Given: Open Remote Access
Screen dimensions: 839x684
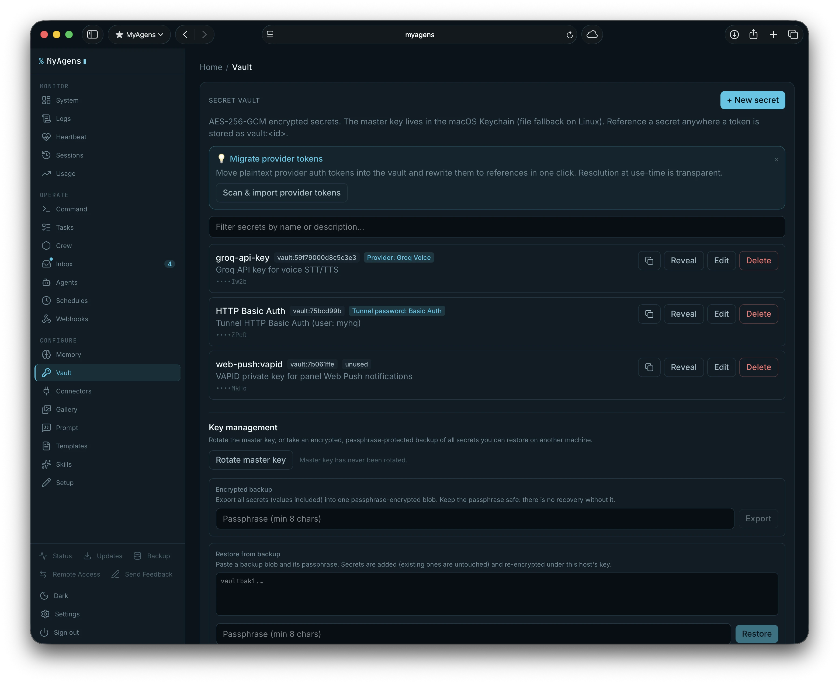Looking at the screenshot, I should pyautogui.click(x=70, y=574).
